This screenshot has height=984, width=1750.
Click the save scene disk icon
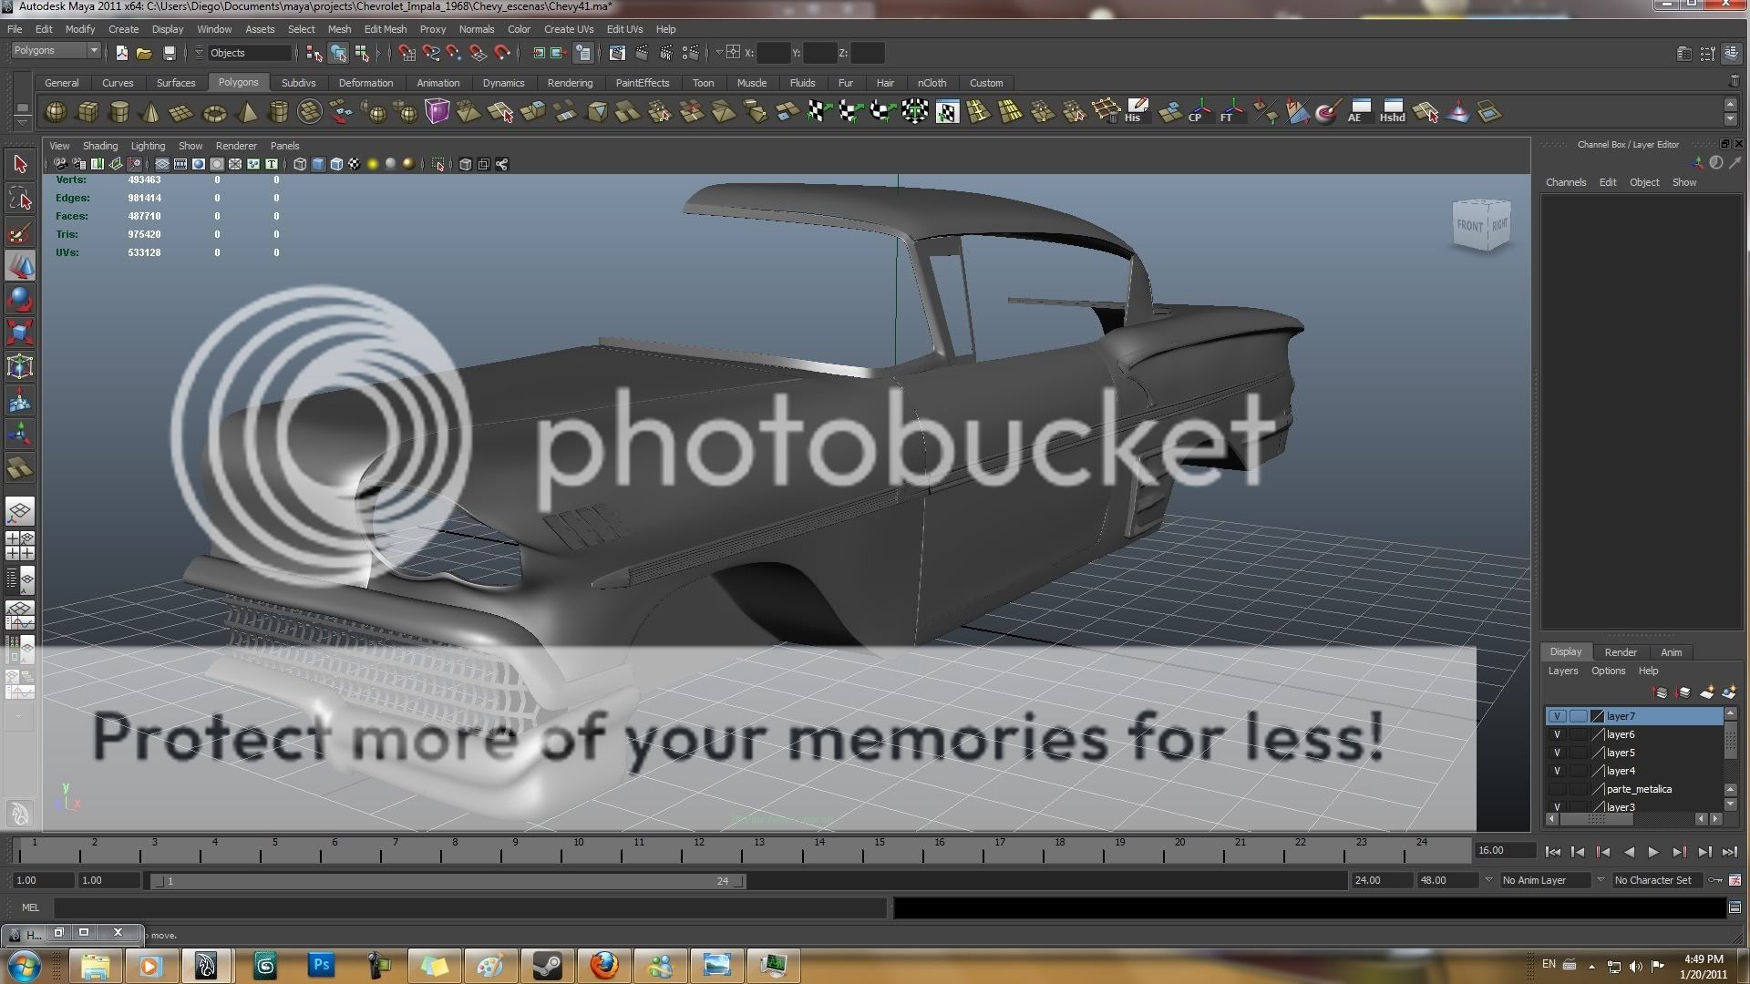pos(169,53)
